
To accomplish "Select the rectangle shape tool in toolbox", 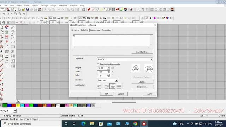I will pos(13,47).
